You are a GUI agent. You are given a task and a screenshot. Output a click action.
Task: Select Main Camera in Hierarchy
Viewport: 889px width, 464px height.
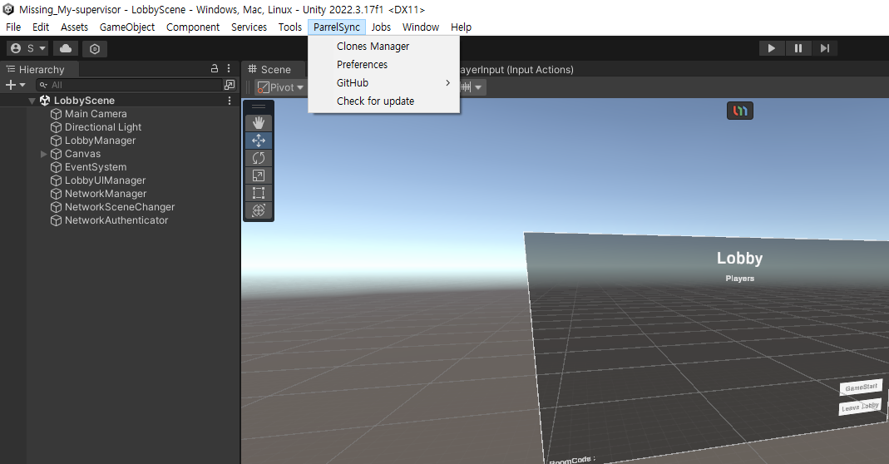[x=96, y=114]
